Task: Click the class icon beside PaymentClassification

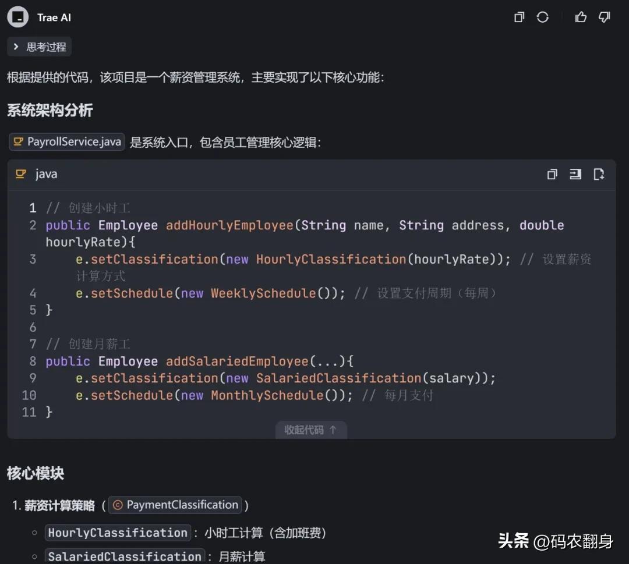Action: click(x=116, y=505)
